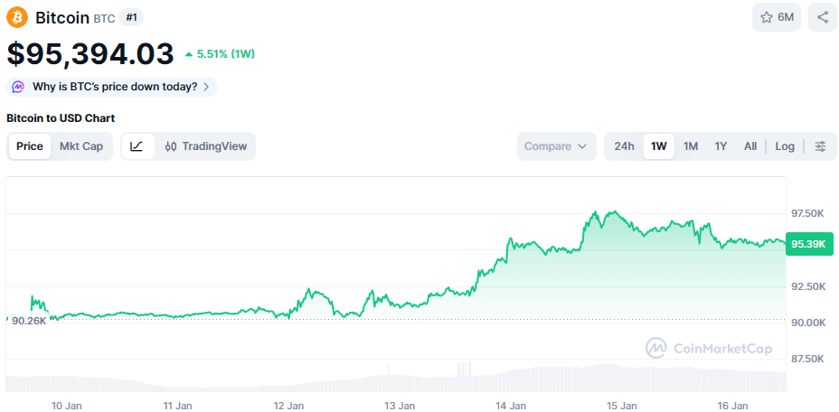Choose the 1Y time range
Viewport: 839px width, 412px height.
[x=721, y=146]
